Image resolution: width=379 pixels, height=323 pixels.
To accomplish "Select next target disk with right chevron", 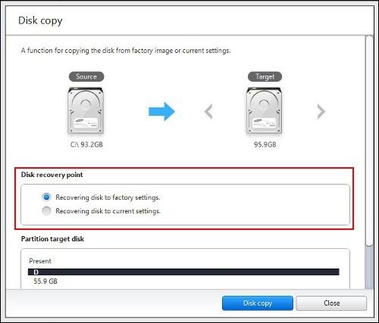I will pos(321,111).
